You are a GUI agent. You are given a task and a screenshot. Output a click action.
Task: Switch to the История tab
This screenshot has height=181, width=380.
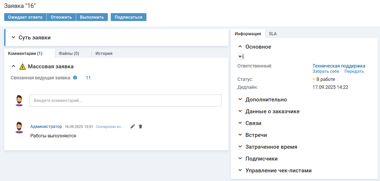[104, 53]
